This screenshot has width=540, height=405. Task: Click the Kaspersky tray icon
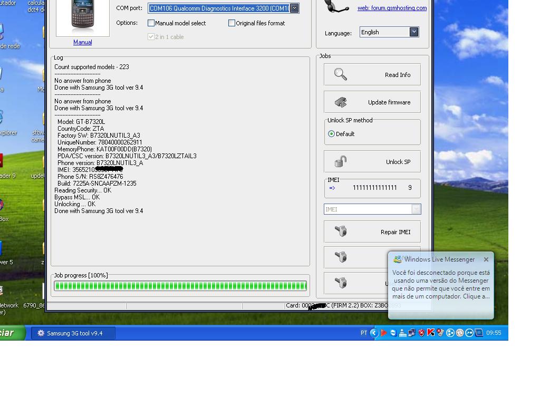(x=430, y=333)
